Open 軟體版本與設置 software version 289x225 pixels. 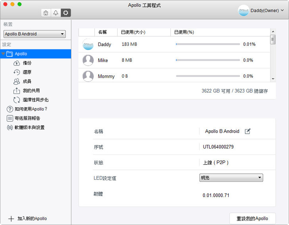point(29,128)
